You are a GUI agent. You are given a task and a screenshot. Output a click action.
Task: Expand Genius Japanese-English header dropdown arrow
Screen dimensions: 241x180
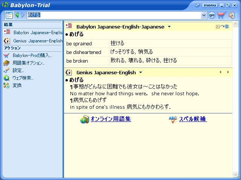pos(140,72)
